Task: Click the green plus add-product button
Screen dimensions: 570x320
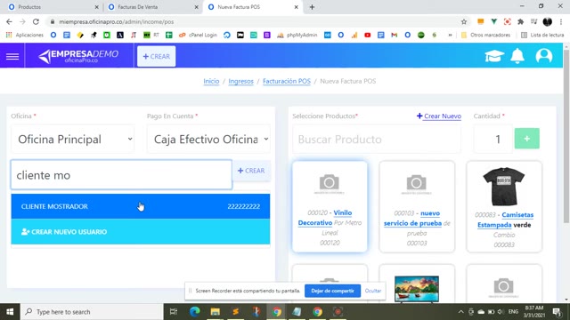Action: point(526,139)
